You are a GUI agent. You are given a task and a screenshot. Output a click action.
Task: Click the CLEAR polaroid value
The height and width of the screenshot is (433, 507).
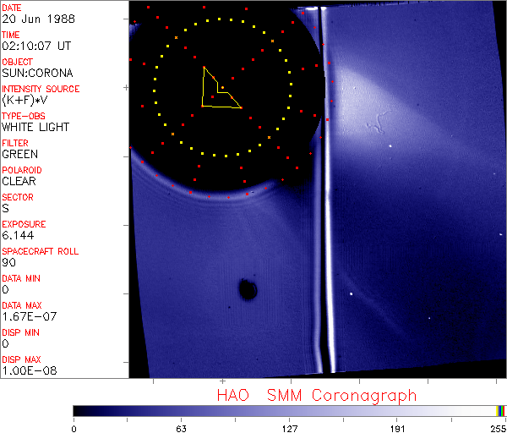coord(19,181)
